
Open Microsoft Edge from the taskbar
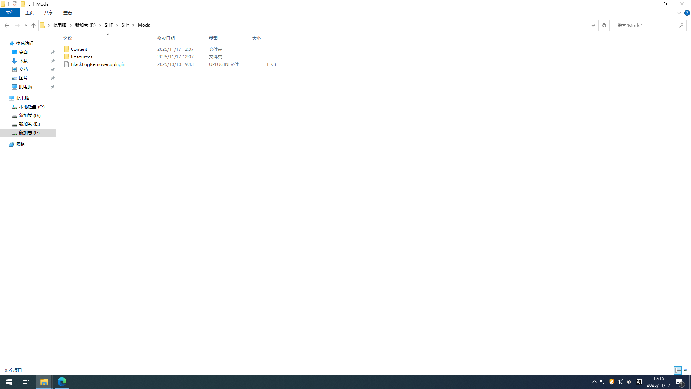(x=62, y=382)
